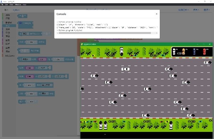The width and height of the screenshot is (214, 139).
Task: Click the "abc" text field in the bottom print block
Action: point(32,102)
